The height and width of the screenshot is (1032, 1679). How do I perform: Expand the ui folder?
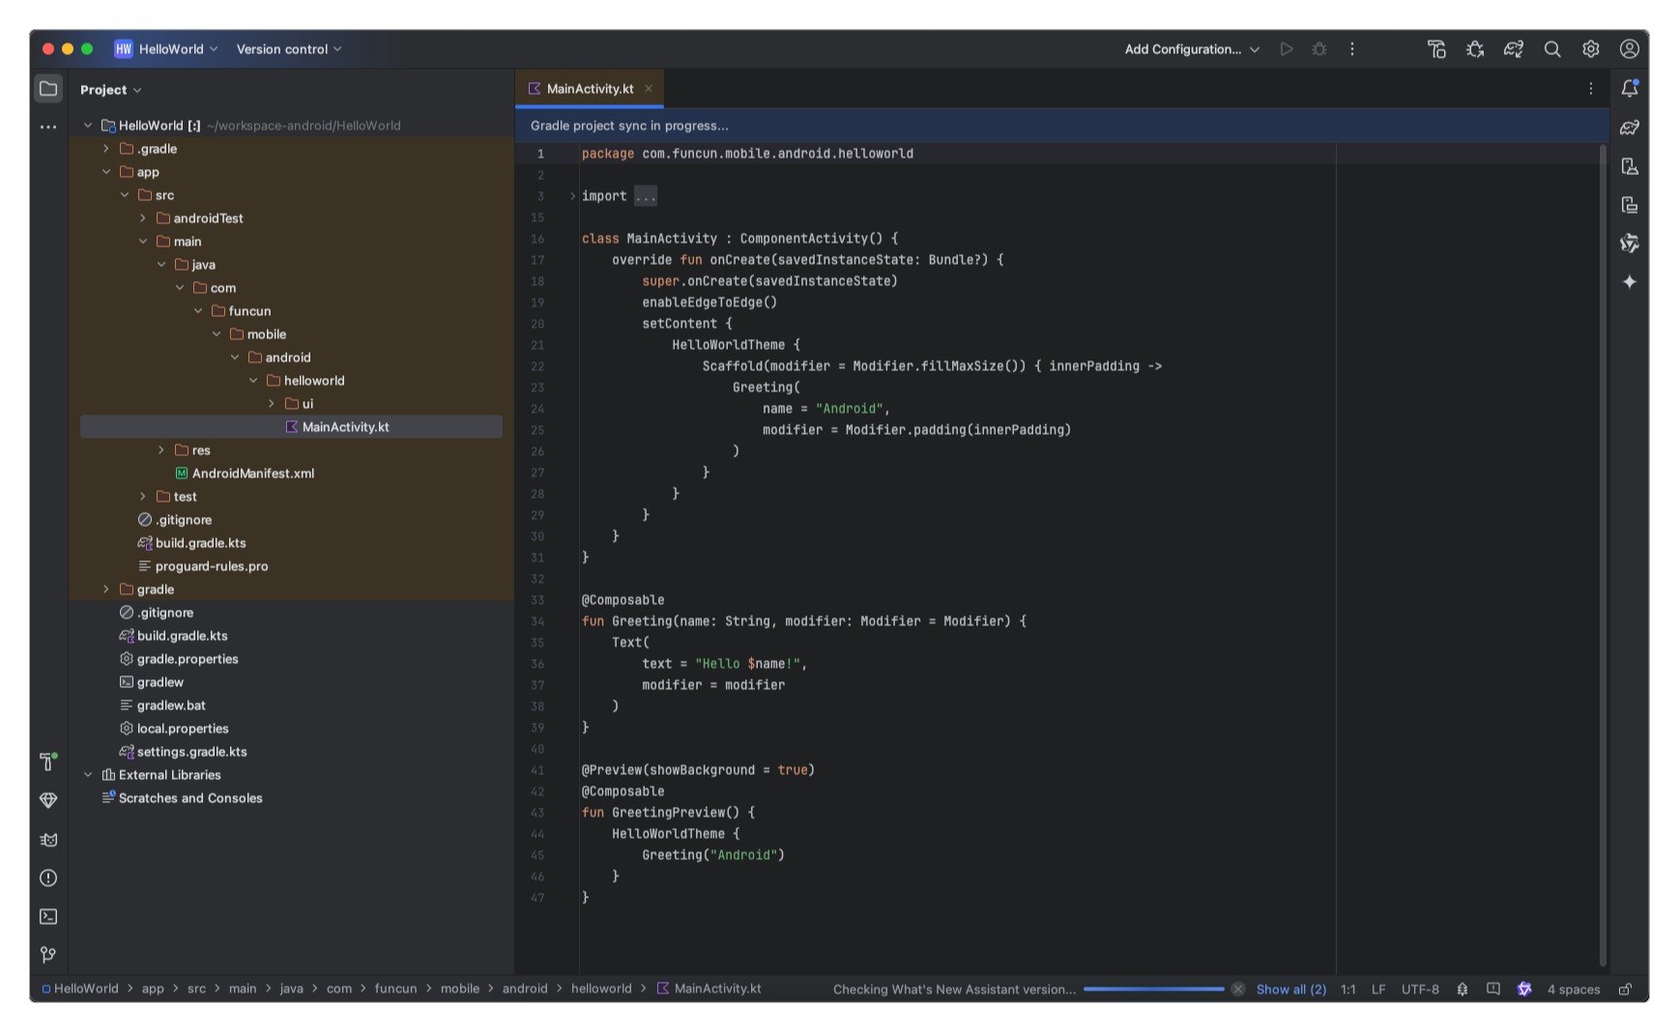tap(272, 404)
